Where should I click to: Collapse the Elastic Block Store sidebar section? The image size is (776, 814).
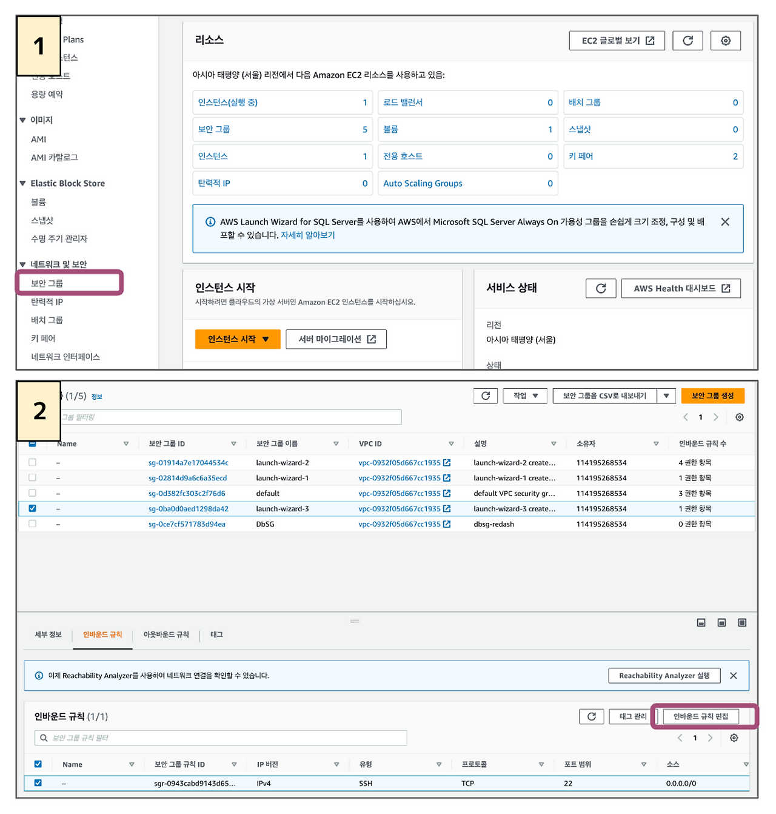tap(22, 183)
